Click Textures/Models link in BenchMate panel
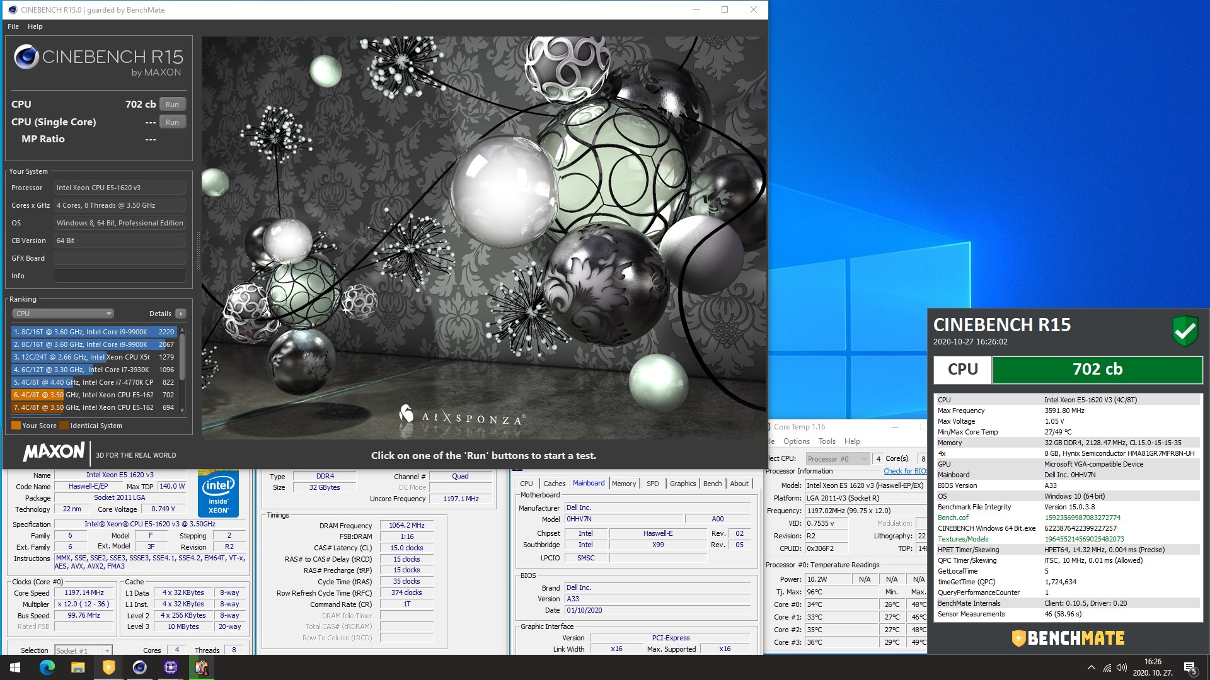1210x680 pixels. coord(963,539)
